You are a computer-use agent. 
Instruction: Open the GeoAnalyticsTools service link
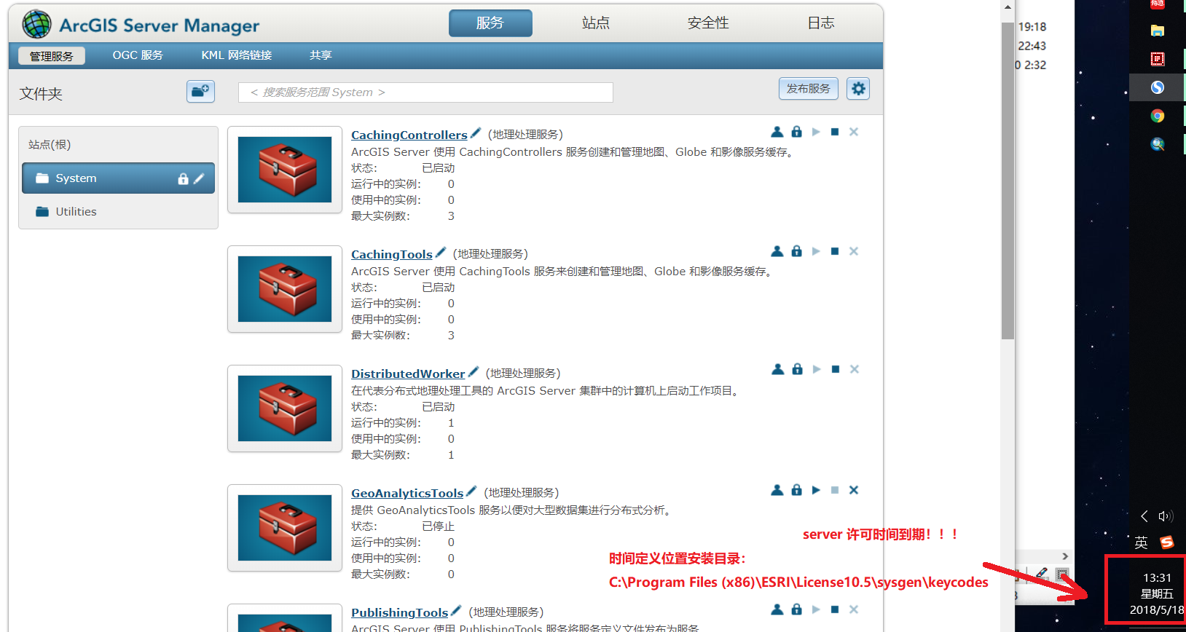pos(407,493)
